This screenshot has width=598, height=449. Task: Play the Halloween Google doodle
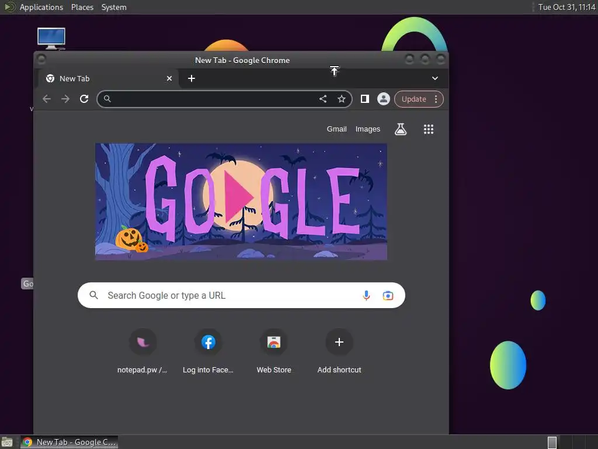(239, 196)
